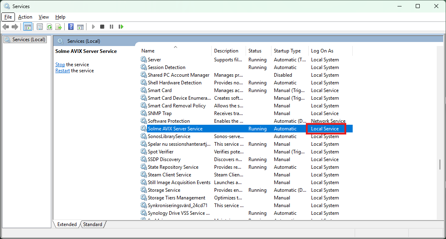Toggle Show/Hide Action Pane icon
Image resolution: width=446 pixels, height=239 pixels.
point(80,27)
